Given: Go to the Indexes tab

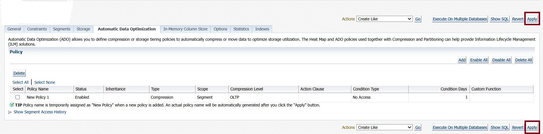Looking at the screenshot, I should [x=262, y=29].
